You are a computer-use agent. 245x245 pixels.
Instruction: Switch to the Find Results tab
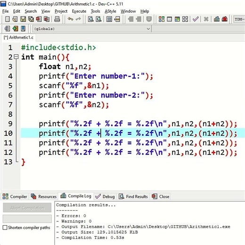(x=133, y=196)
